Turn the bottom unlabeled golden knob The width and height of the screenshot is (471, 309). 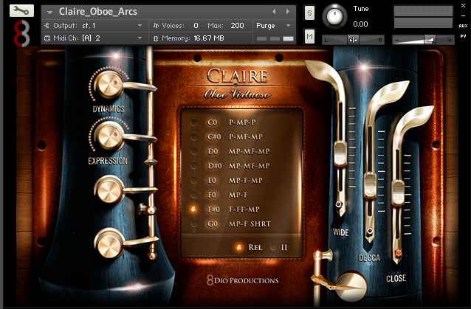coord(109,243)
